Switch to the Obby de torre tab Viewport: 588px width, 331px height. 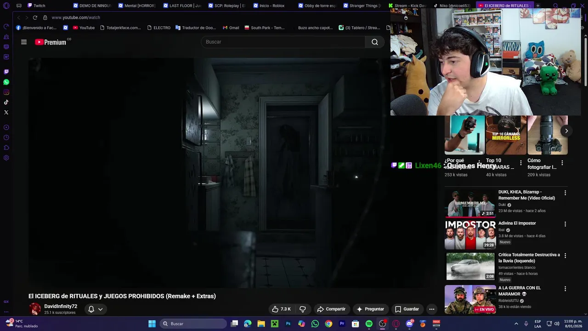tap(317, 6)
